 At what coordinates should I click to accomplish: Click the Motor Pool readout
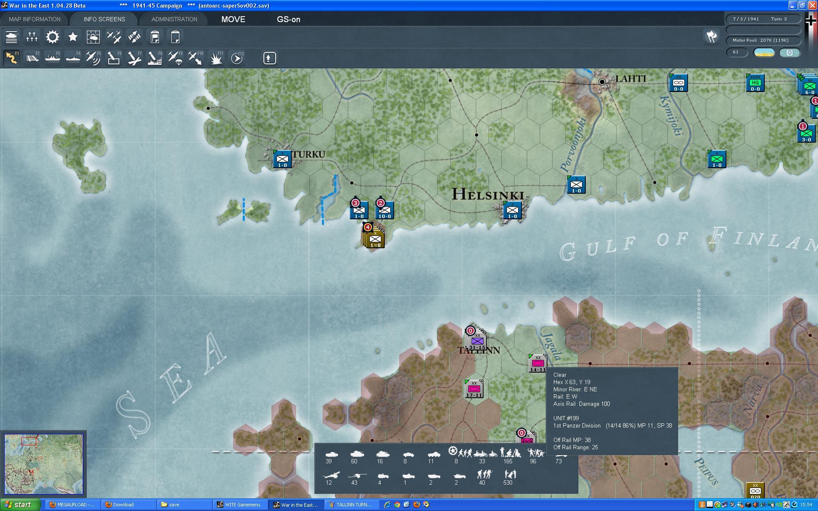[763, 40]
